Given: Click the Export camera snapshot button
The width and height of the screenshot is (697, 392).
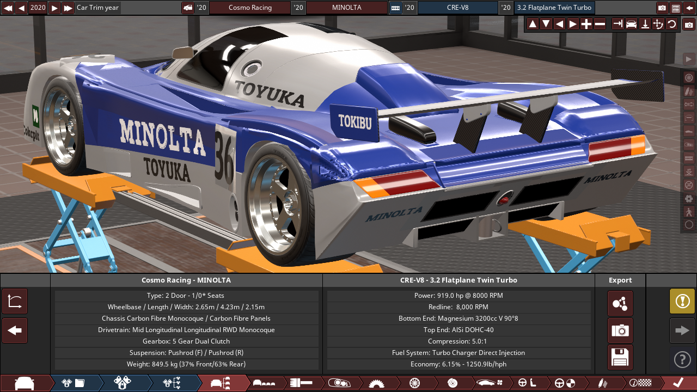Looking at the screenshot, I should [620, 330].
